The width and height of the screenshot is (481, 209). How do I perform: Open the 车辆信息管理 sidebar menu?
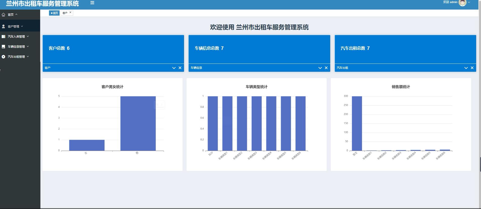point(20,46)
